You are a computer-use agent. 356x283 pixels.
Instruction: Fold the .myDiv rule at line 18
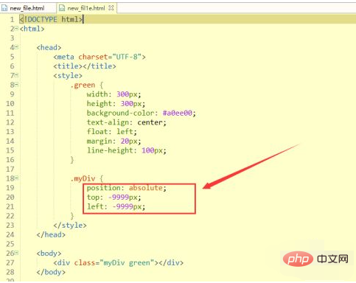16,178
